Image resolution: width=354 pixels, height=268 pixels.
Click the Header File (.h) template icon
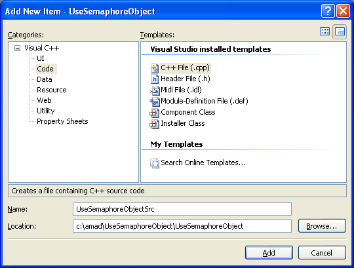tap(155, 79)
